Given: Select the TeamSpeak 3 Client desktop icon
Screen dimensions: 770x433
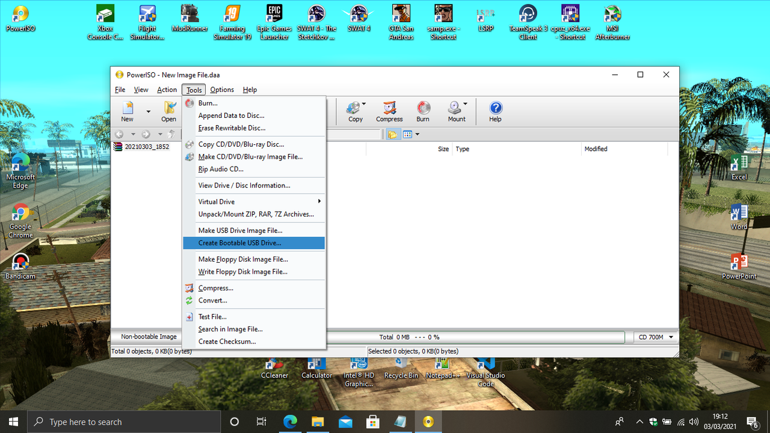Looking at the screenshot, I should [x=528, y=23].
